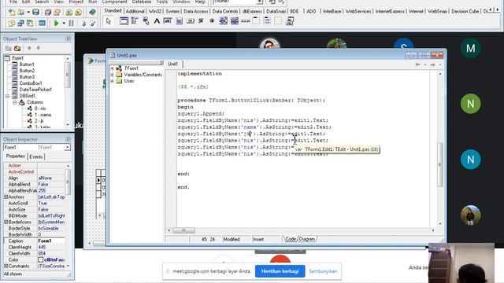Select the pointer arrow in the component palette
Screen dimensions: 504x283
[109, 21]
